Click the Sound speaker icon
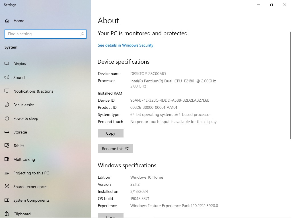Screen dimensions: 292x219 pyautogui.click(x=7, y=78)
